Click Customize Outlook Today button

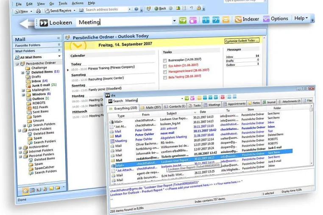point(242,41)
